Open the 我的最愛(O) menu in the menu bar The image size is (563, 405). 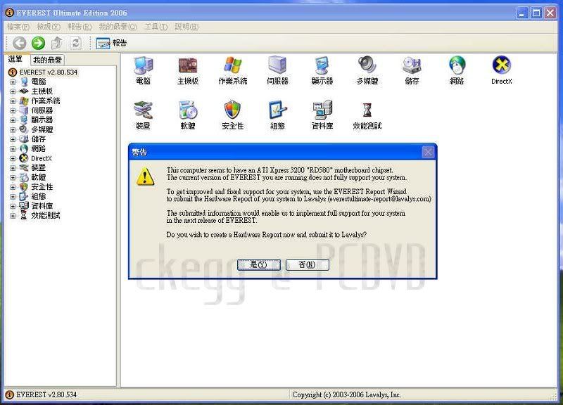[x=118, y=27]
